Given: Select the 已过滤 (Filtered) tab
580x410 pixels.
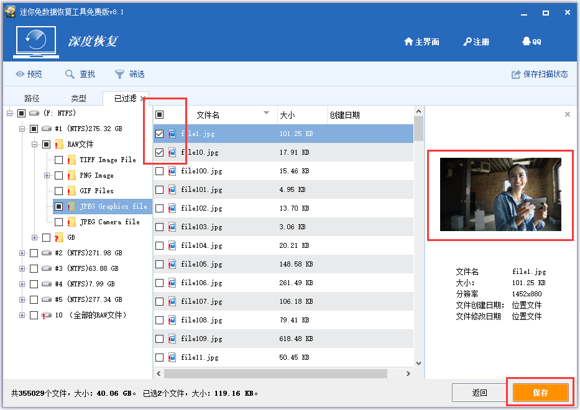Looking at the screenshot, I should tap(125, 98).
